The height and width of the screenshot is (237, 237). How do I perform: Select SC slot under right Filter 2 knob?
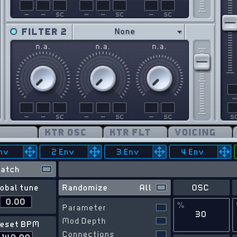pos(168,108)
